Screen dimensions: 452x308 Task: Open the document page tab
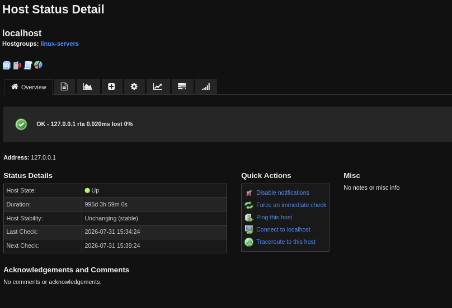(x=64, y=87)
